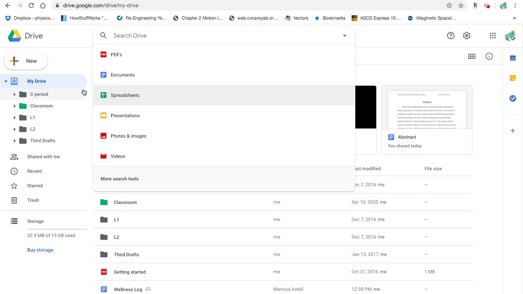Open the Trash
Image resolution: width=523 pixels, height=294 pixels.
click(33, 200)
